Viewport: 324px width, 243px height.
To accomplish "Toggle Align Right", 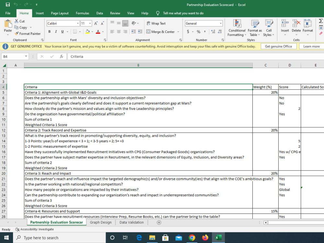I will [x=125, y=32].
